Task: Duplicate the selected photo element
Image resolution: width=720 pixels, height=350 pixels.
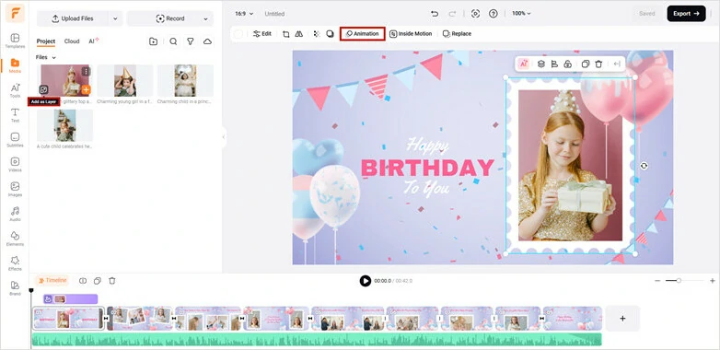Action: 586,64
